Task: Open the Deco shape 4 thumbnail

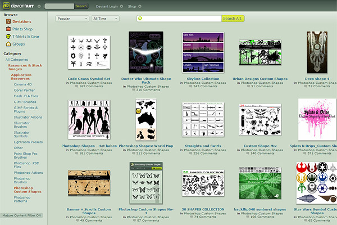Action: 317,52
